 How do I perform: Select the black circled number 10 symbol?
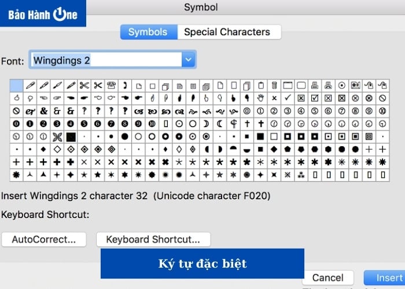[x=152, y=124]
